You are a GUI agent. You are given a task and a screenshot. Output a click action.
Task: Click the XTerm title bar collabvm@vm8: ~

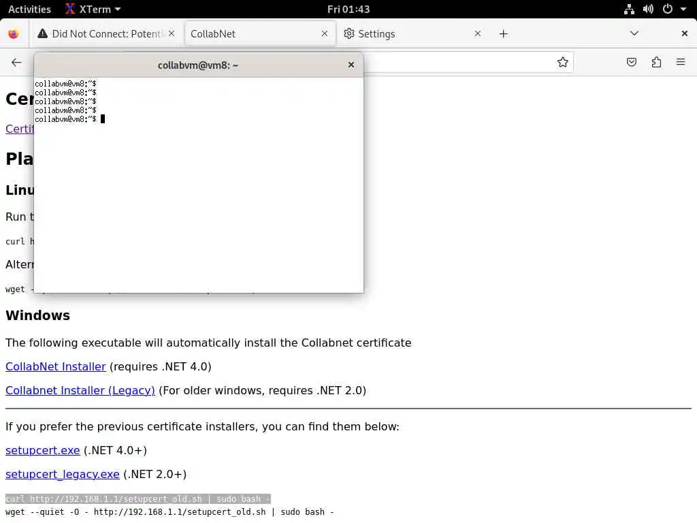click(198, 65)
